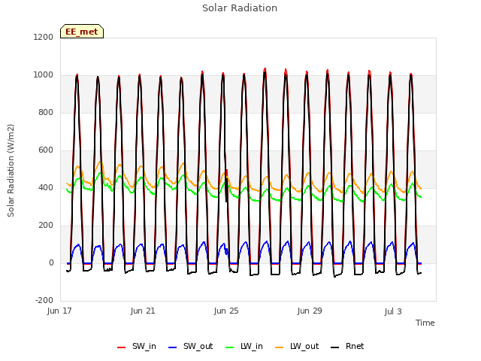Screen dimensions: 481x361
Task: Toggle the Rnet legend entry
Action: pyautogui.click(x=347, y=347)
